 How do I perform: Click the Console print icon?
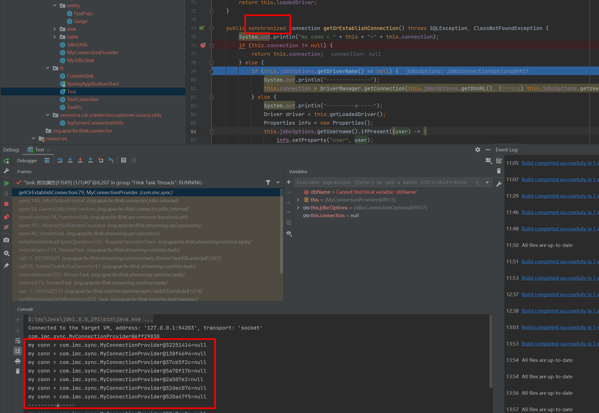coord(18,361)
